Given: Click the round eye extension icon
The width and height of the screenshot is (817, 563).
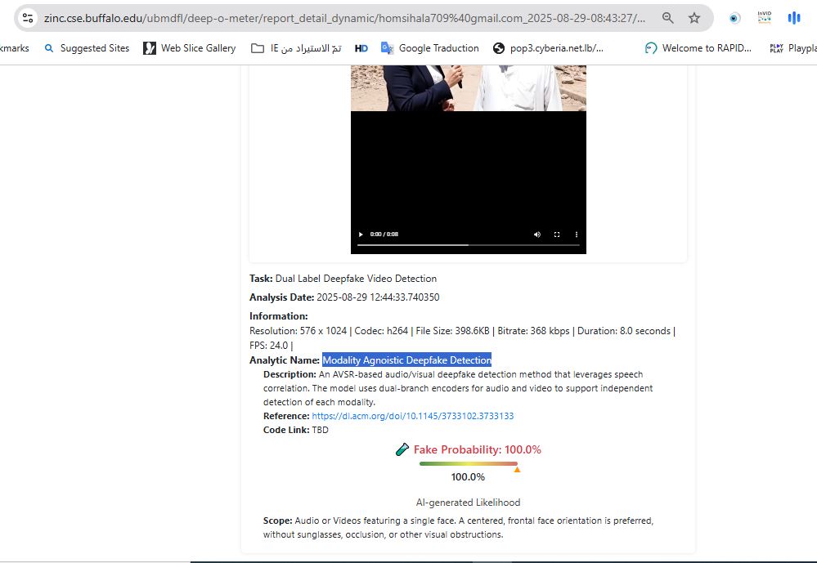Looking at the screenshot, I should point(734,18).
